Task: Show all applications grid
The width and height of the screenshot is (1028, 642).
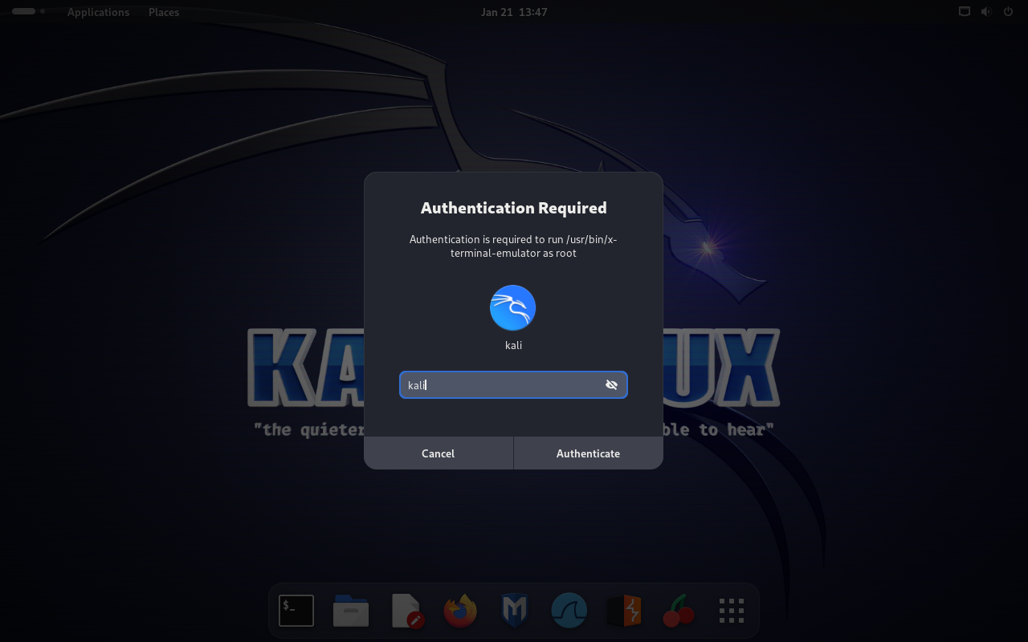Action: tap(732, 611)
